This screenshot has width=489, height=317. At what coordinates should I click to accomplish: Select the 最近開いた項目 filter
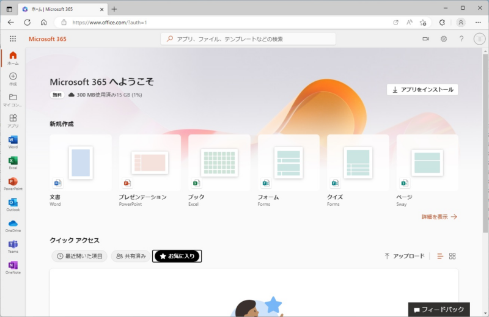(x=79, y=256)
